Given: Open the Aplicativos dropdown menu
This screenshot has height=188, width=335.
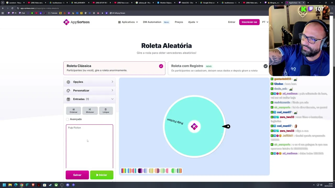Looking at the screenshot, I should pos(128,22).
